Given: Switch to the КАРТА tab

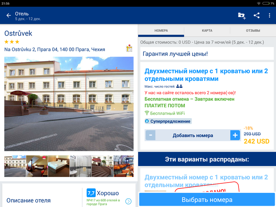Looking at the screenshot, I should pyautogui.click(x=207, y=31).
